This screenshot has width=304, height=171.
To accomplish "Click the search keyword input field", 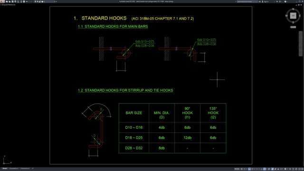I will pos(247,1).
